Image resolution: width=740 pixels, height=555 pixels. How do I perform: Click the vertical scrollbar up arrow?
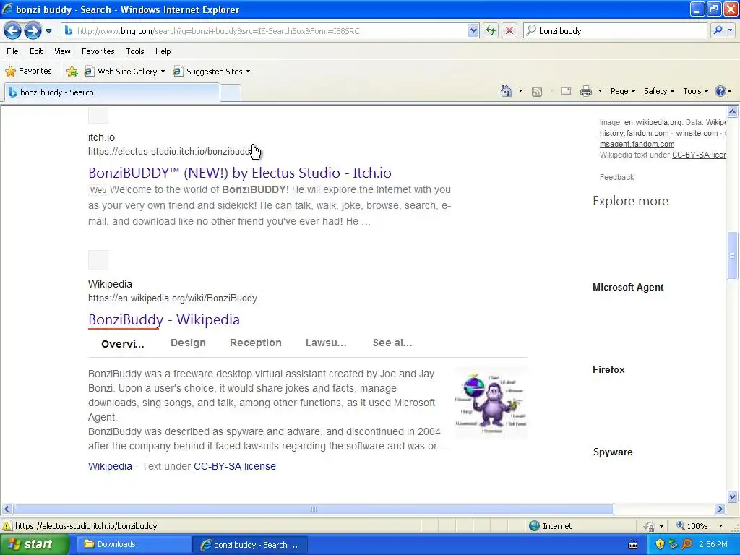pyautogui.click(x=733, y=111)
